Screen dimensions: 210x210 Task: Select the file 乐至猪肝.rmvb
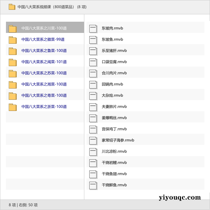pos(114,51)
